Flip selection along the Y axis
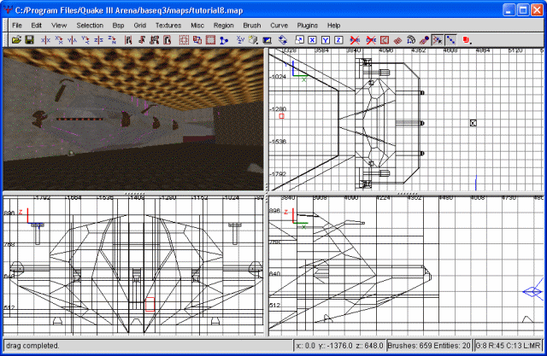This screenshot has height=356, width=547. [72, 40]
